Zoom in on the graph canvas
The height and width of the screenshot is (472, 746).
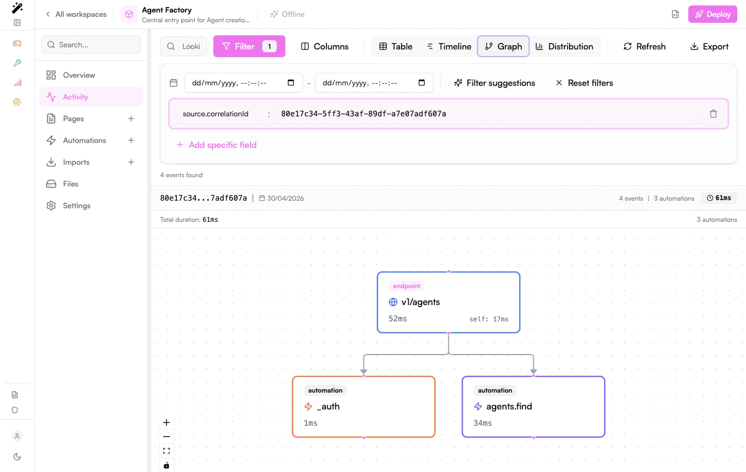(x=167, y=423)
